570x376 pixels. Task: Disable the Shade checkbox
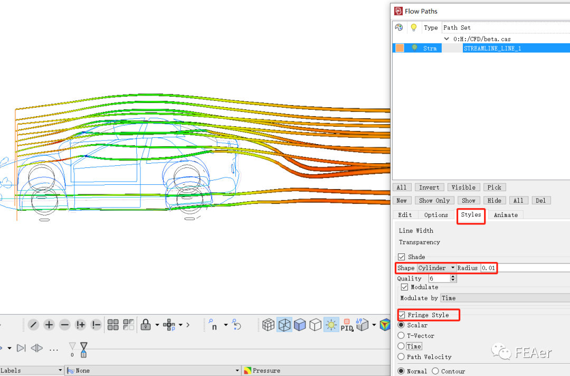point(402,257)
